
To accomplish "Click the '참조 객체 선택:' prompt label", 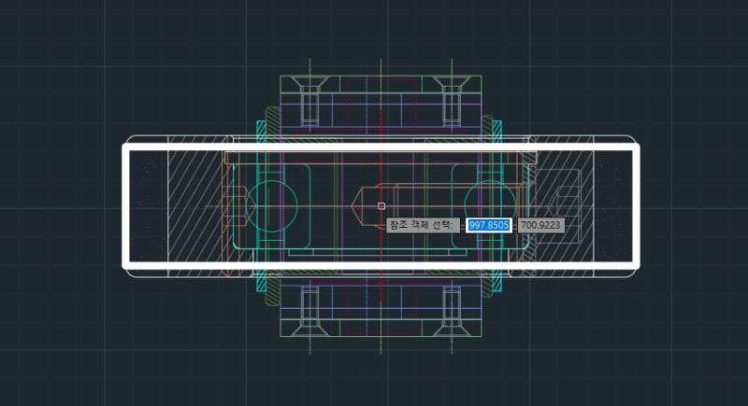I will (x=423, y=225).
